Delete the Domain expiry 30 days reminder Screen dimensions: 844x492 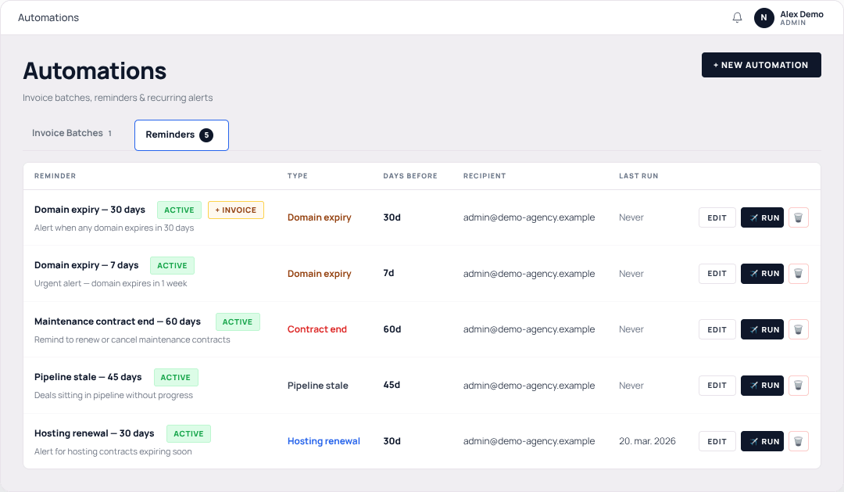pos(798,217)
